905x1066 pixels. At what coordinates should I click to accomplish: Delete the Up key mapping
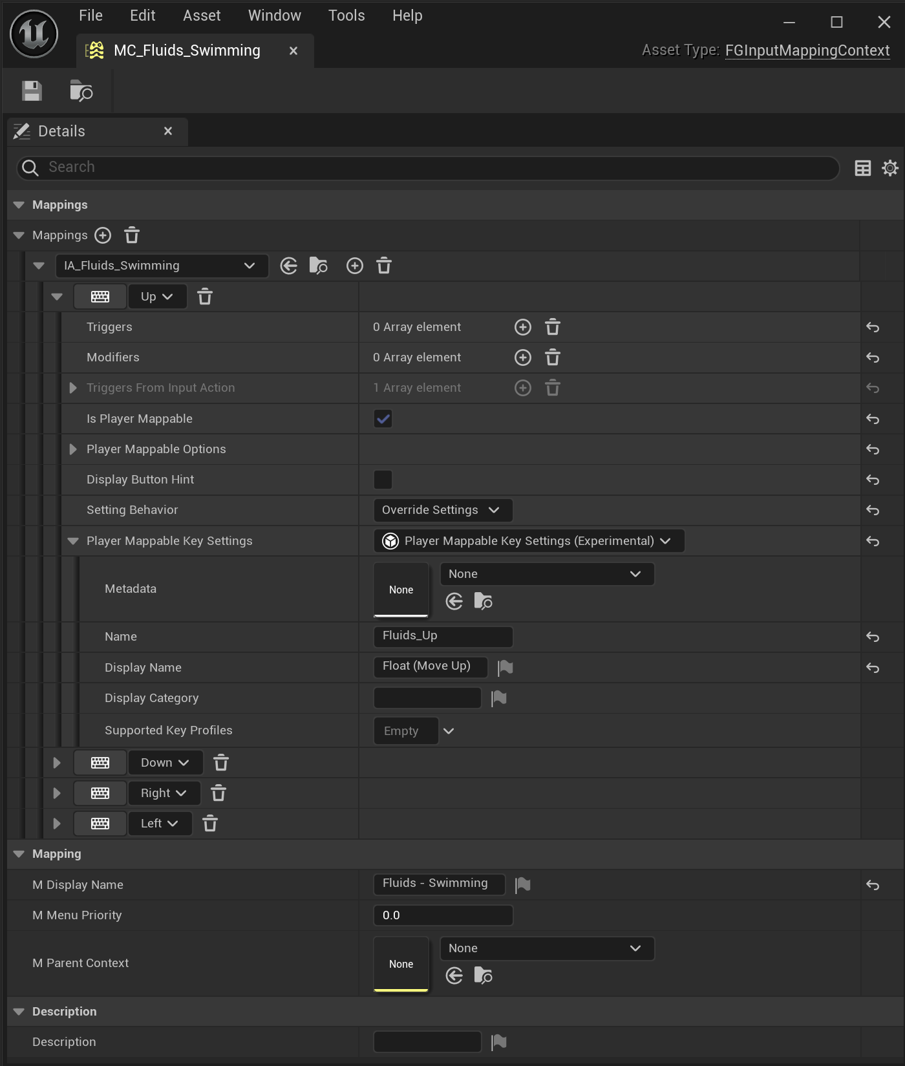pyautogui.click(x=205, y=297)
